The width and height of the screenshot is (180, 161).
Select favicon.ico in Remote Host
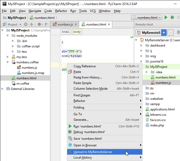pos(156,120)
